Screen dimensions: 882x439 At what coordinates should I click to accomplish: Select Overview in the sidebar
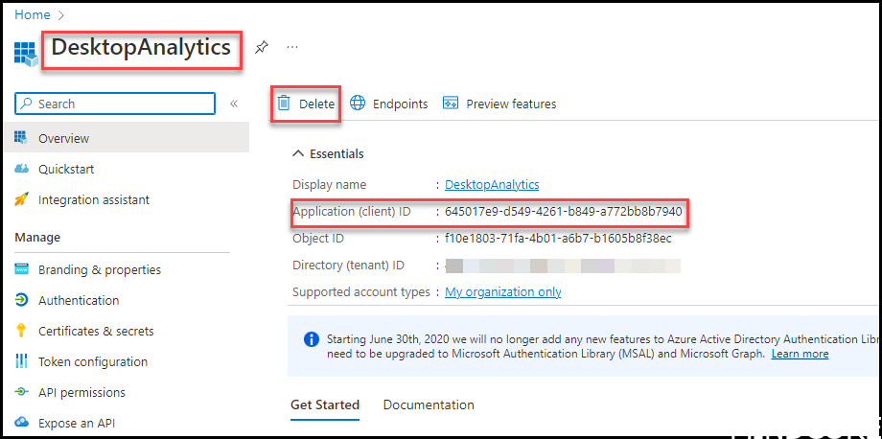(x=127, y=138)
